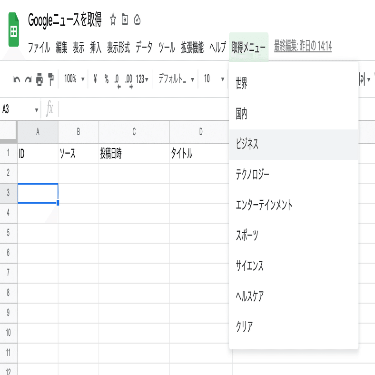Click the 投稿日時 header cell

pos(134,153)
